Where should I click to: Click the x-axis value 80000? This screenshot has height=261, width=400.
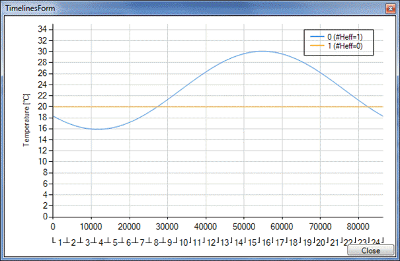tap(358, 227)
